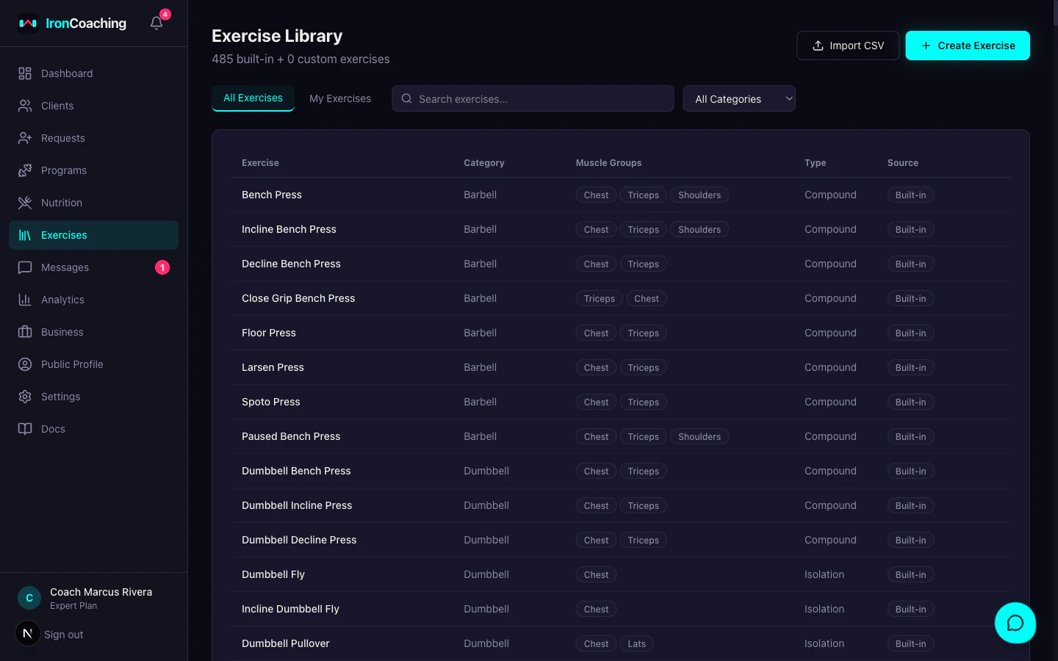
Task: Open the Floor Press exercise
Action: [269, 333]
